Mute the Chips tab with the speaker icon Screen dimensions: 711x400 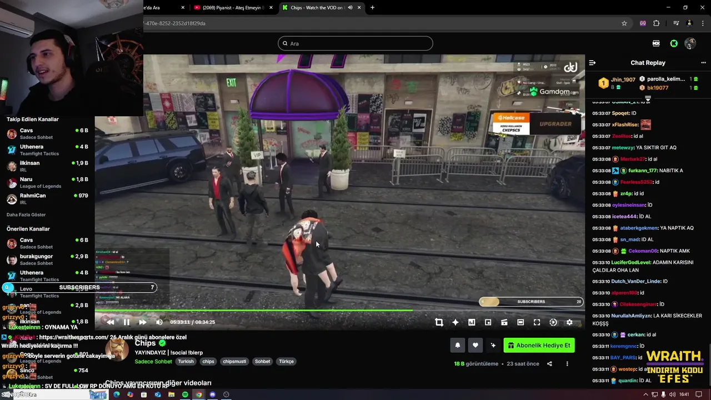click(350, 7)
